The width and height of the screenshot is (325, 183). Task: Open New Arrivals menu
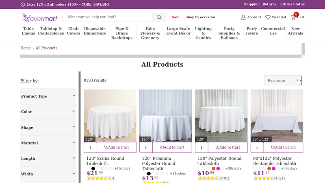pyautogui.click(x=295, y=31)
